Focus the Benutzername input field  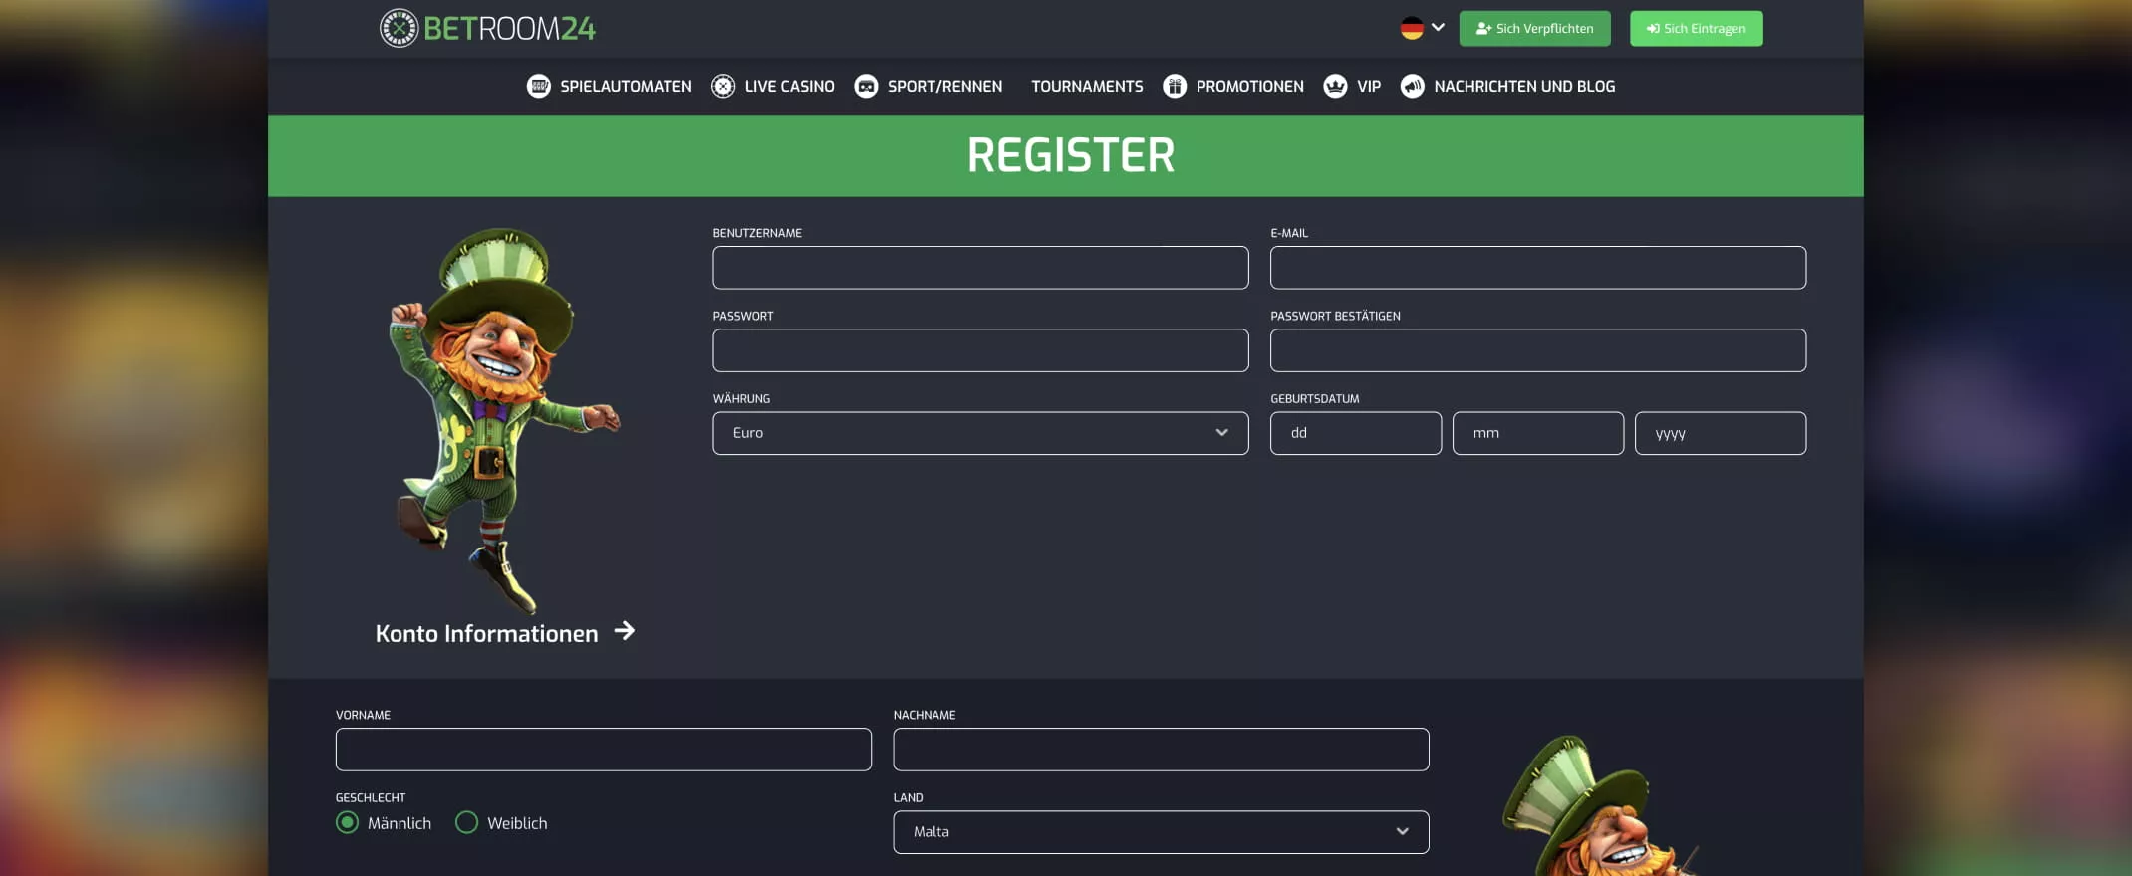(x=980, y=268)
